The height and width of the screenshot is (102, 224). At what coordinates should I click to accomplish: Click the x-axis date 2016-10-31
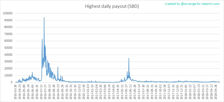(71, 92)
